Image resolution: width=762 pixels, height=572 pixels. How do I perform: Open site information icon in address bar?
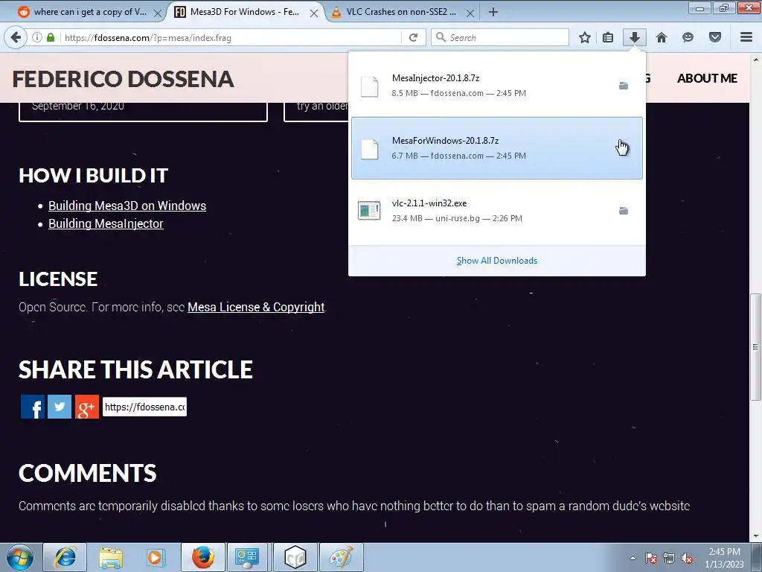pyautogui.click(x=37, y=37)
